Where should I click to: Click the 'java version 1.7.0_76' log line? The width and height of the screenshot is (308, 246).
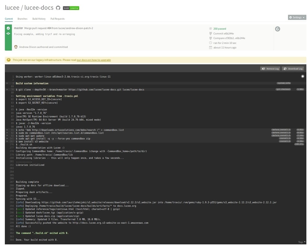(x=31, y=113)
